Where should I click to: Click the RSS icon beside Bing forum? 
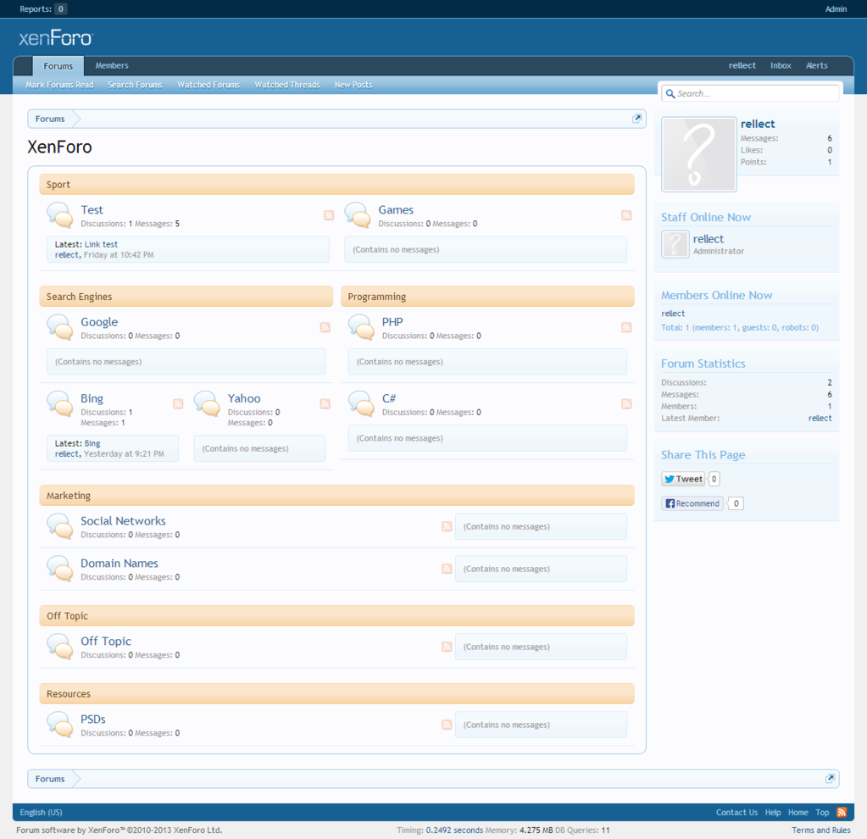178,403
